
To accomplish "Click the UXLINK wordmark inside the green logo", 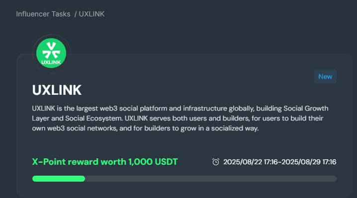I will point(51,63).
